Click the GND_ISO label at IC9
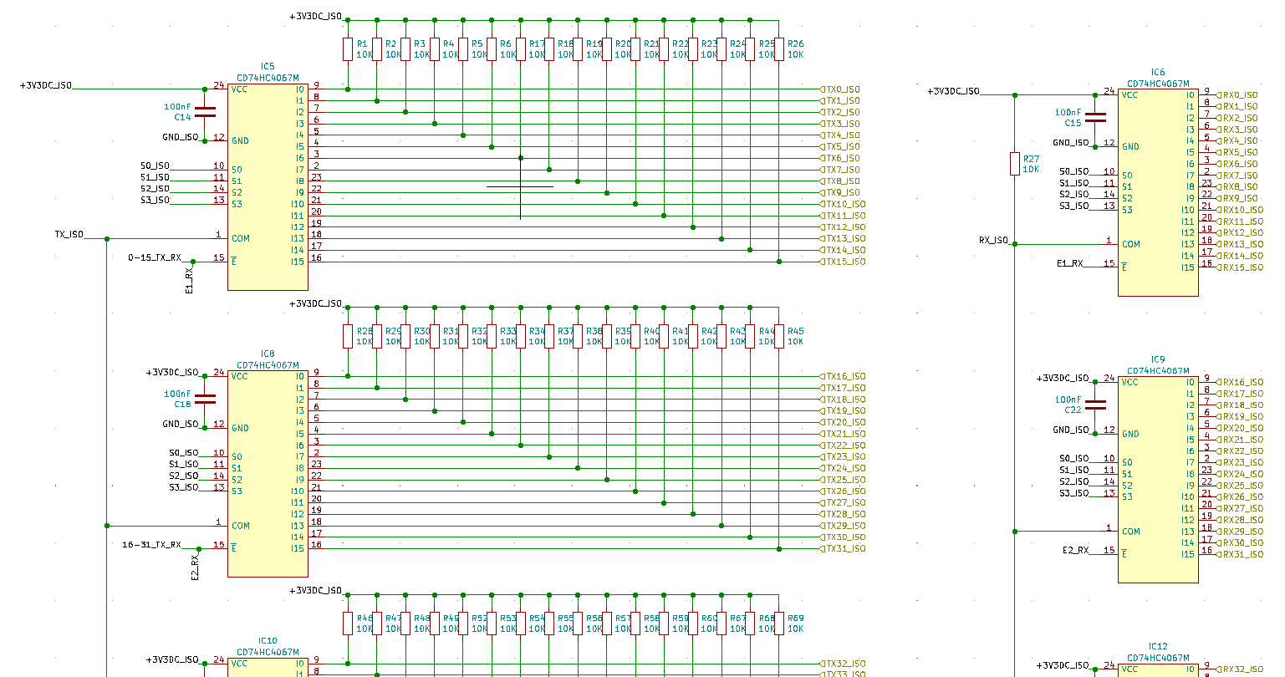 coord(1071,430)
